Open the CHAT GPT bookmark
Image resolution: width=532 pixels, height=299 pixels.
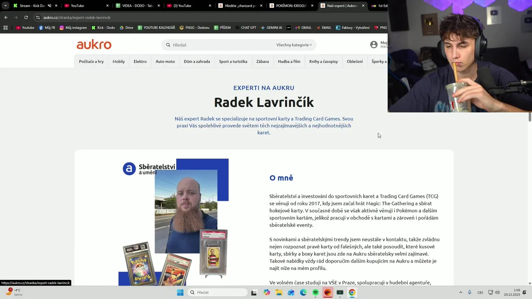245,27
